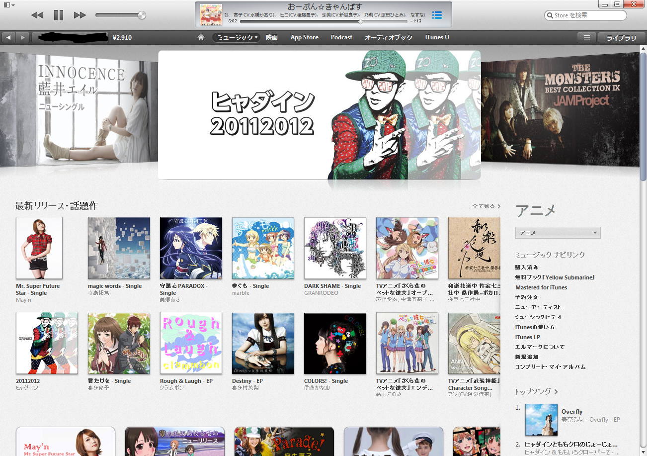Open top song number 2 ヒャダインとももクロ
Image resolution: width=647 pixels, height=456 pixels.
[571, 444]
